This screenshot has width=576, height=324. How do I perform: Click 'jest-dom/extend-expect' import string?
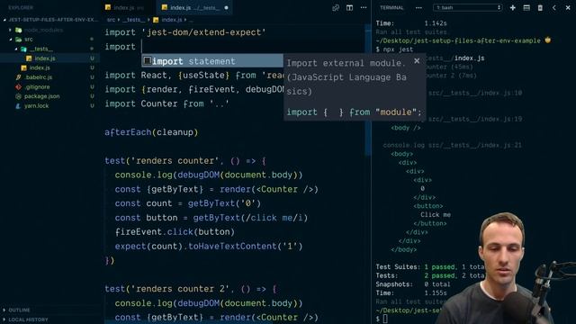click(x=203, y=32)
